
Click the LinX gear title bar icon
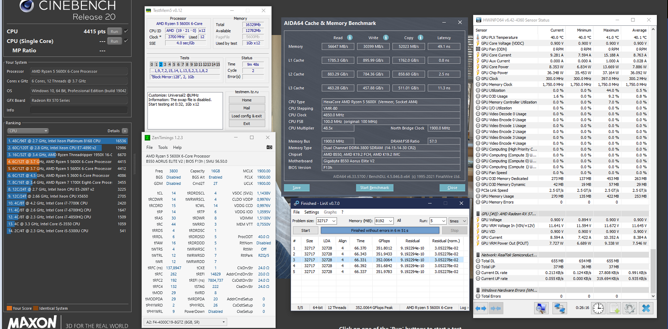(x=296, y=203)
